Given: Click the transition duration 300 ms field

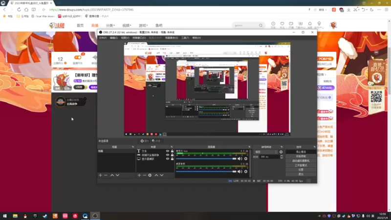Looking at the screenshot, I should 270,157.
